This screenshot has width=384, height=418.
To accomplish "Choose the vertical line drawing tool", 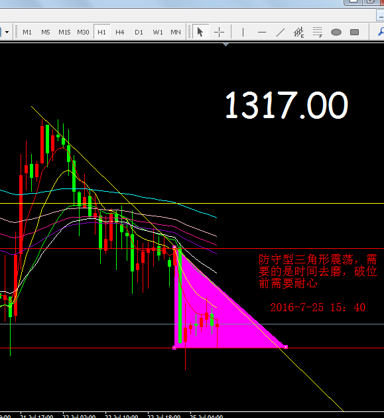I will 243,32.
